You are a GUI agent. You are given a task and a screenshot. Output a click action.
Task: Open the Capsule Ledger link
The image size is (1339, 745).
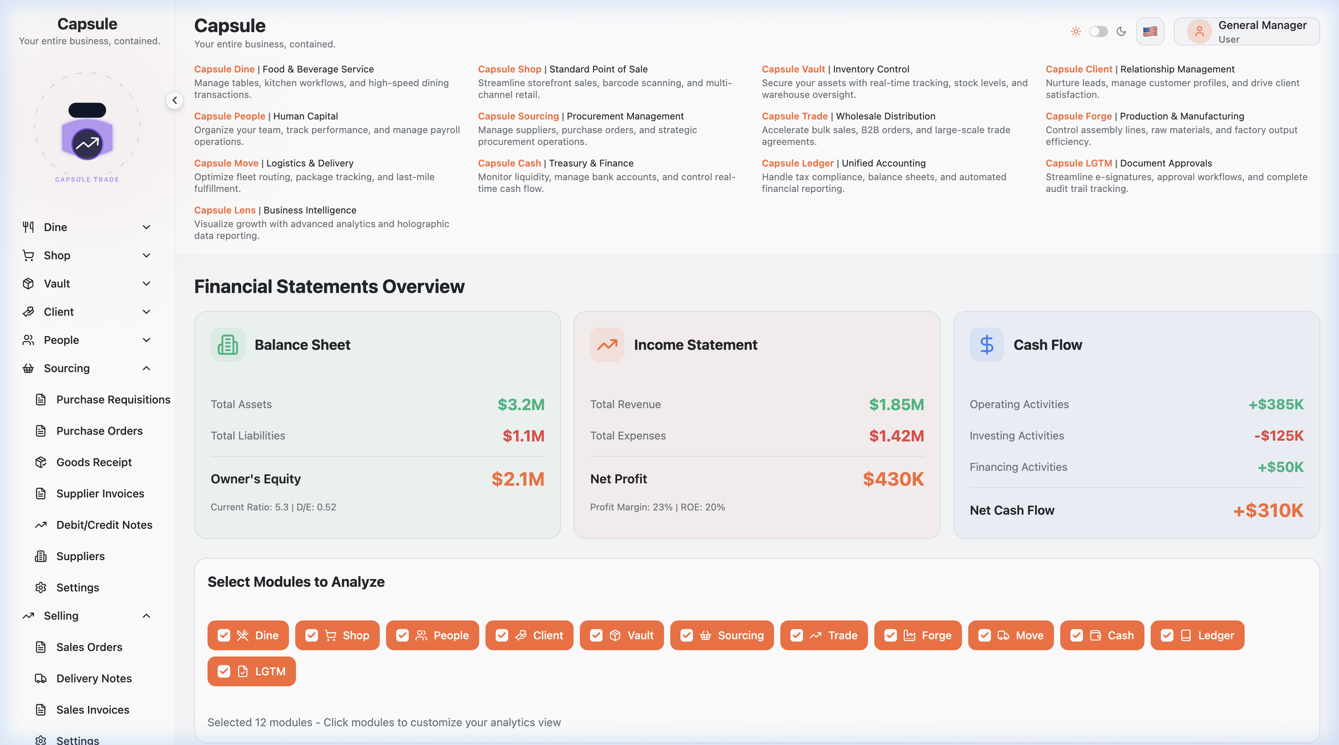click(x=798, y=163)
